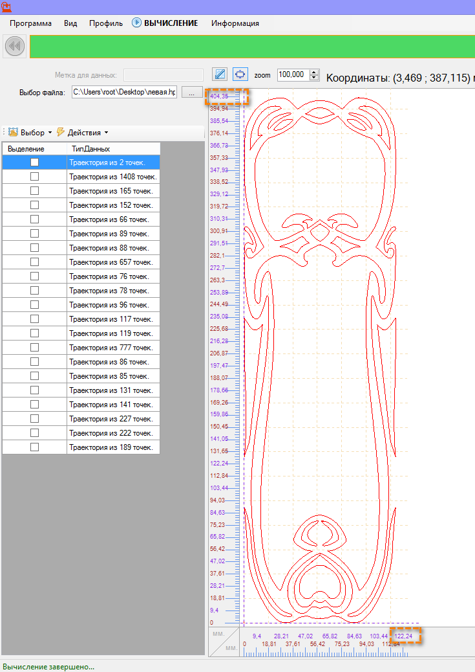The image size is (475, 672).
Task: Check box for Траектория из 165 точек
Action: coord(35,191)
